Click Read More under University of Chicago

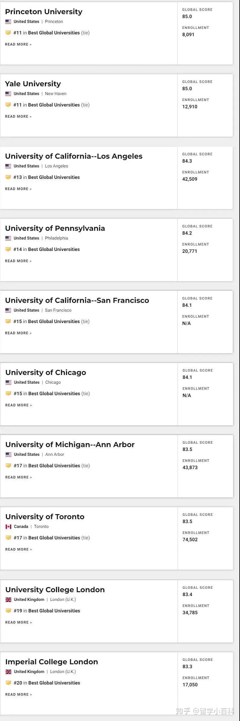[x=18, y=405]
